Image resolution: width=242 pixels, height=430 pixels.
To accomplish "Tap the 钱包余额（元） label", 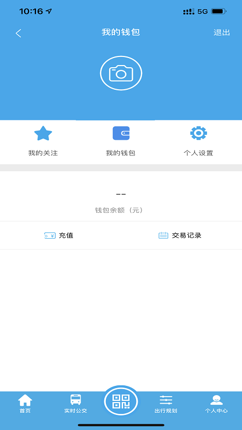I will point(119,210).
